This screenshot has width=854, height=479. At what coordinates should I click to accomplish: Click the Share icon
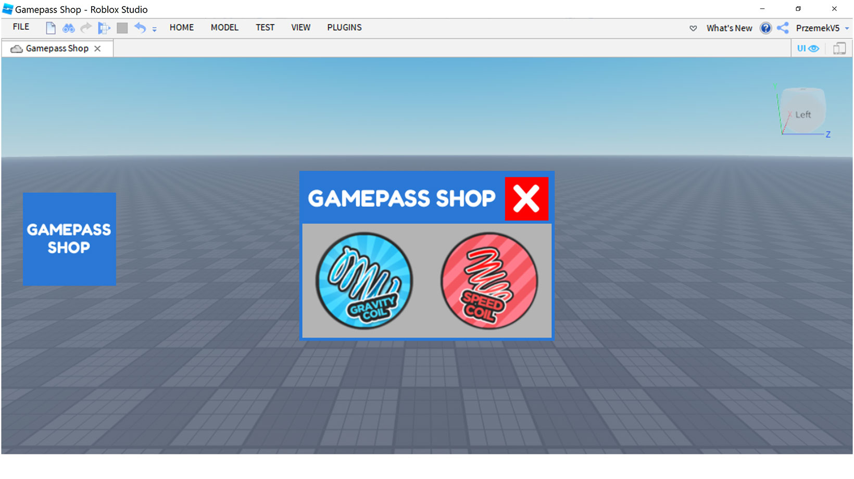(x=783, y=28)
